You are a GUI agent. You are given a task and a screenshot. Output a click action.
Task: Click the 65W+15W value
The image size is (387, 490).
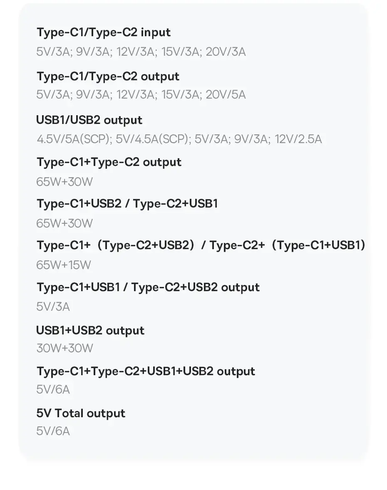63,265
